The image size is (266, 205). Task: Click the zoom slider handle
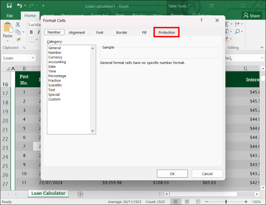click(x=226, y=202)
